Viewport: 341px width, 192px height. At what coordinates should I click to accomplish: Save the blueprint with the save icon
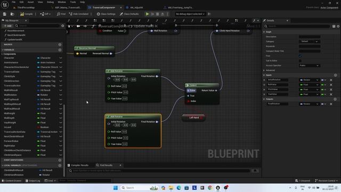(x=5, y=14)
